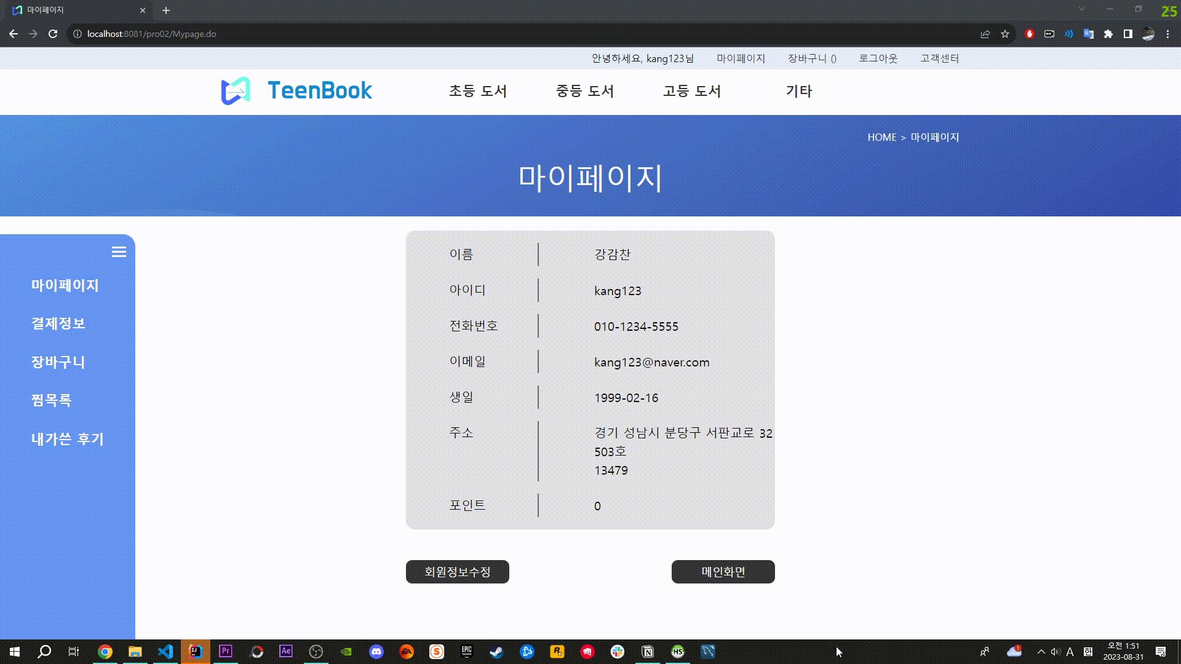Toggle the sidebar hamburger menu

coord(119,252)
